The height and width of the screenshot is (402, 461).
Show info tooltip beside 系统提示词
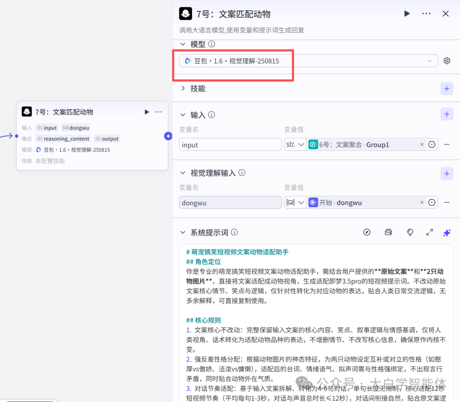234,232
